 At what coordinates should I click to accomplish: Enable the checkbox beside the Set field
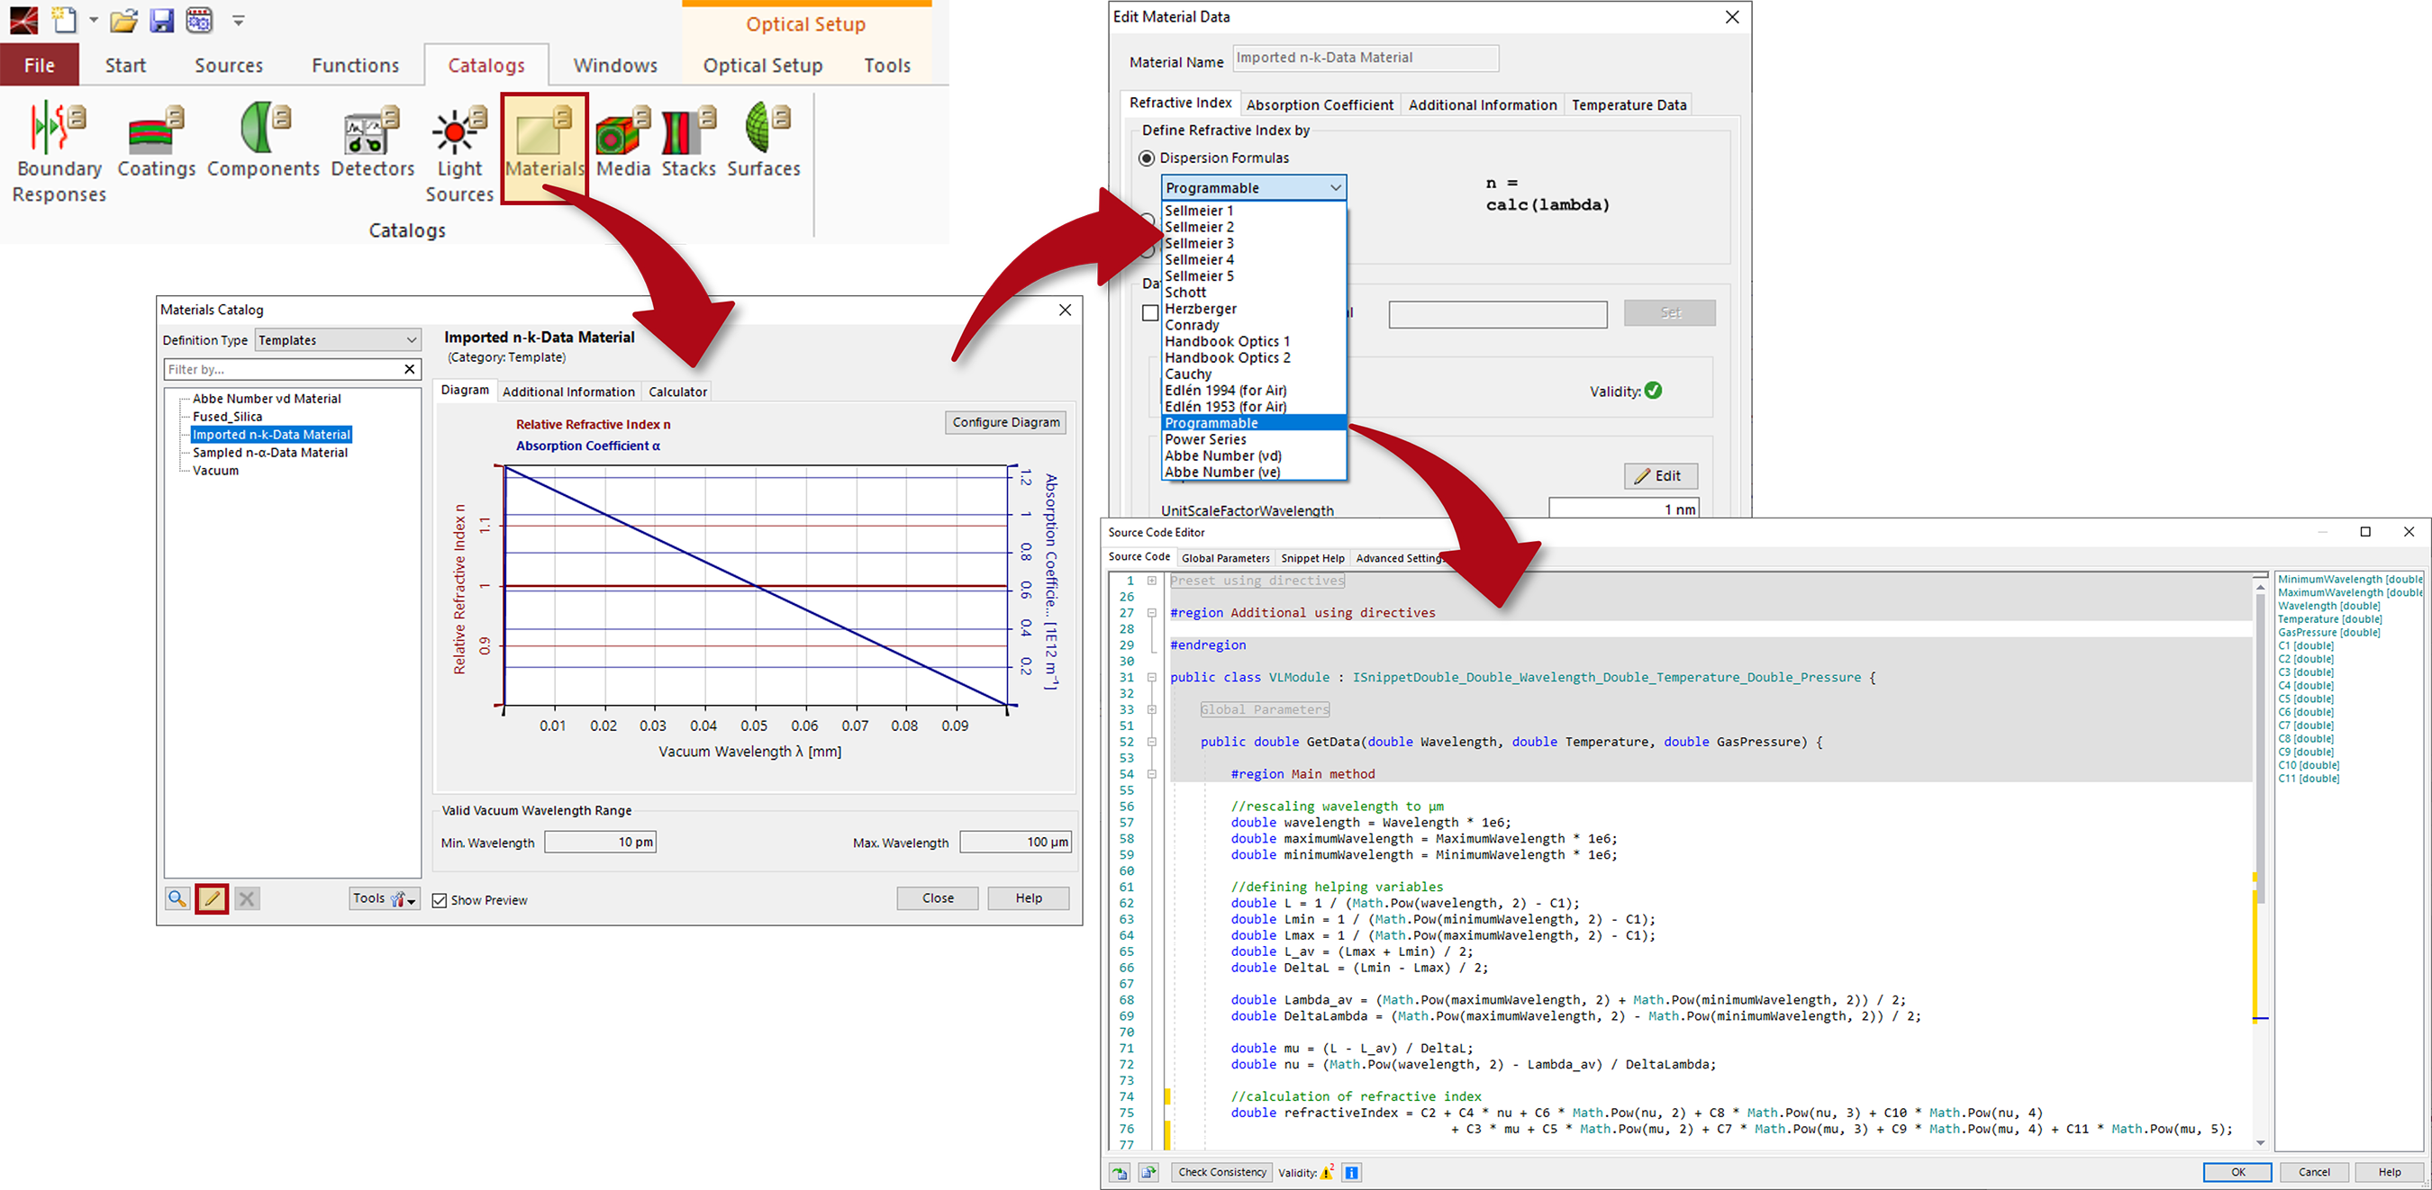[x=1150, y=312]
